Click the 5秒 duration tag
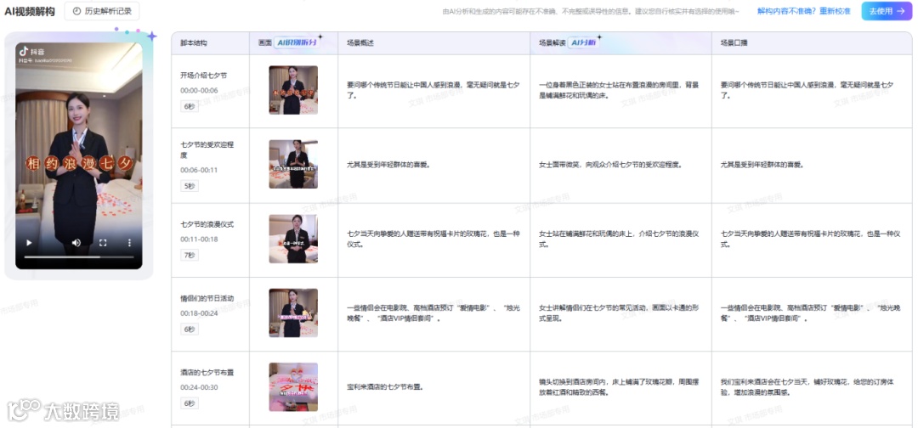 tap(190, 186)
